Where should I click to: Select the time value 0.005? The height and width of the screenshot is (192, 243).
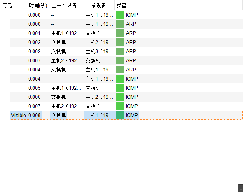tap(34, 88)
